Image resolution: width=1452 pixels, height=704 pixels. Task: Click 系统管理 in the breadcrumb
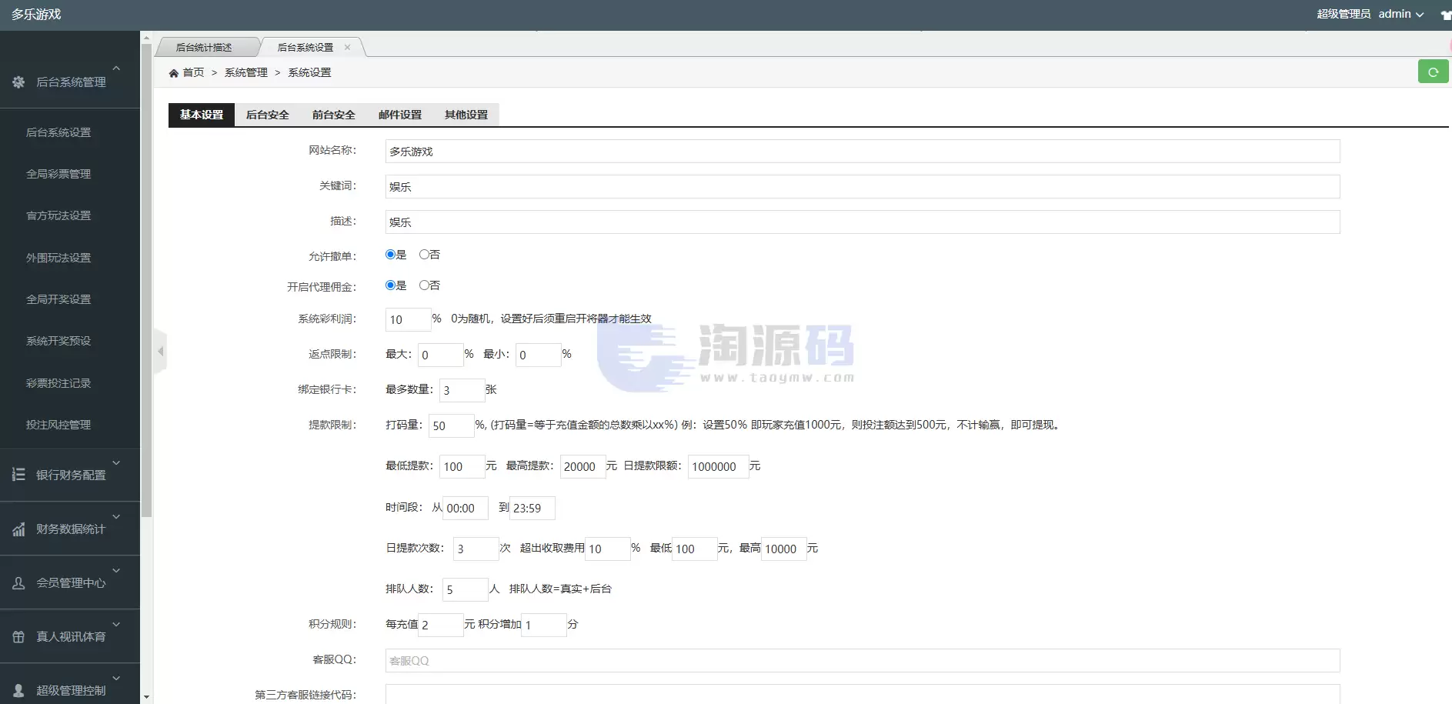coord(246,72)
